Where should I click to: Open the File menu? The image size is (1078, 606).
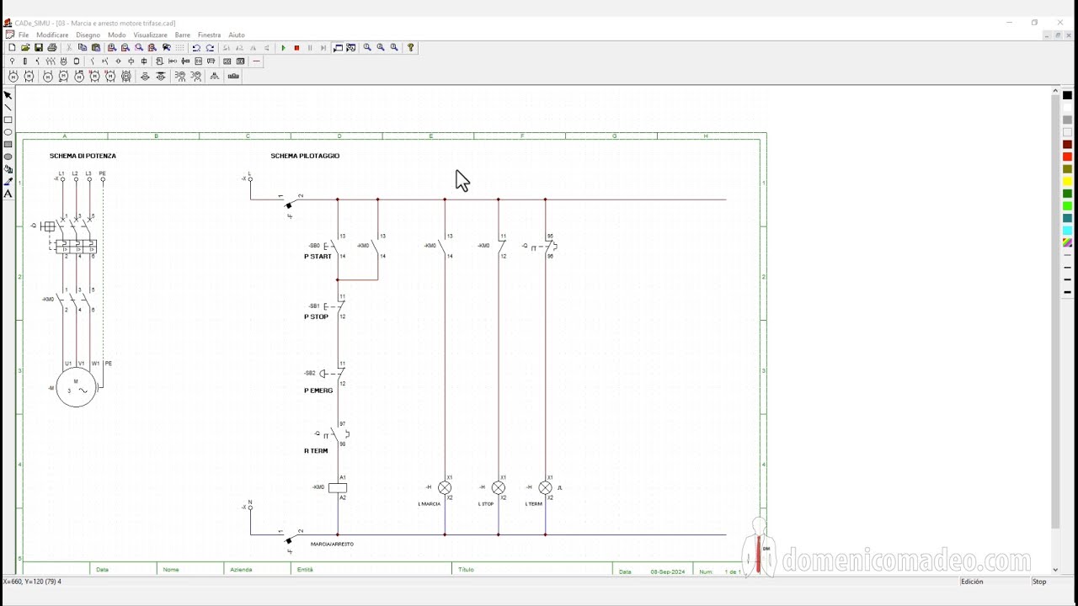(24, 35)
